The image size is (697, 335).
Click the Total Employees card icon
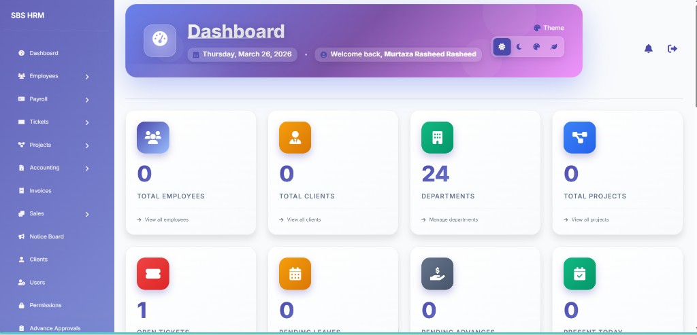point(153,137)
